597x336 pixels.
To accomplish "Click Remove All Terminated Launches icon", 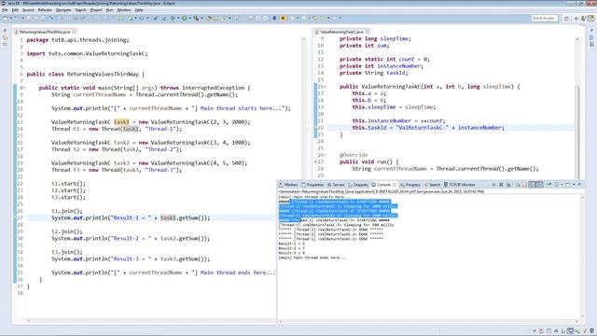I will (x=508, y=185).
